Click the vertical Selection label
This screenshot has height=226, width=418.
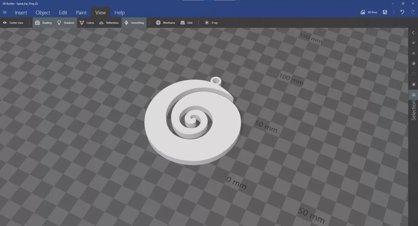coord(413,110)
